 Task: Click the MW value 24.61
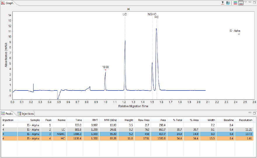pos(113,129)
